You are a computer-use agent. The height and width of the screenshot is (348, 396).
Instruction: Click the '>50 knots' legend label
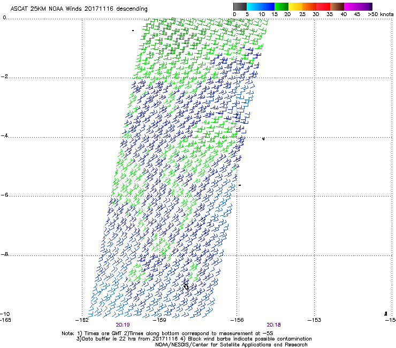tap(380, 14)
